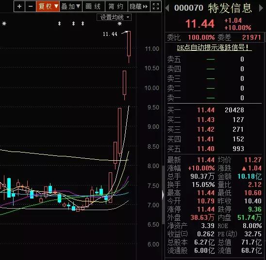Screen dimensions: 266x260
Task: Click the first double-arrow marker on chart top
Action: point(59,23)
